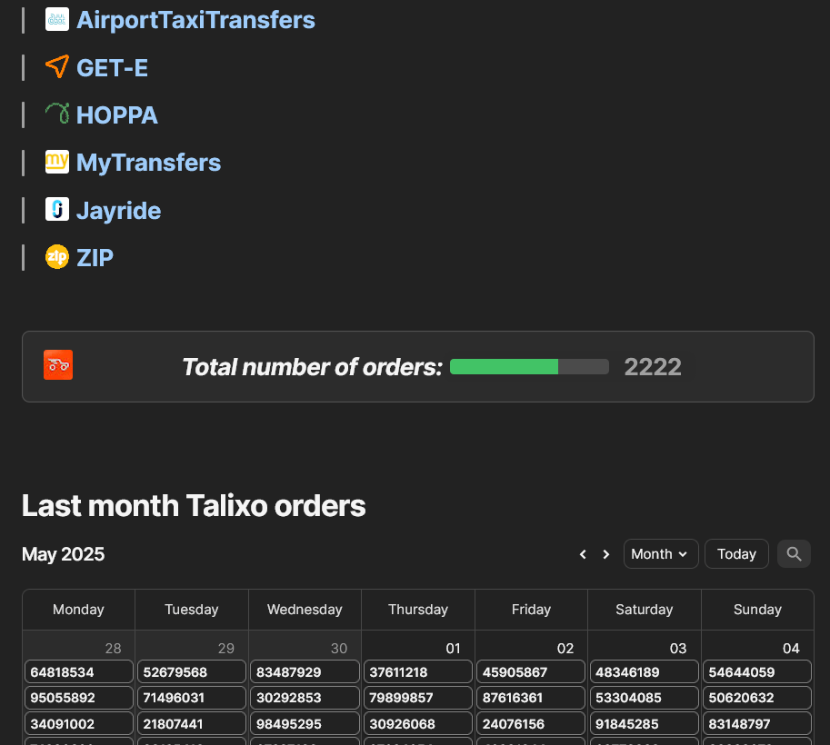Go to the next calendar month
Viewport: 830px width, 745px height.
tap(606, 554)
